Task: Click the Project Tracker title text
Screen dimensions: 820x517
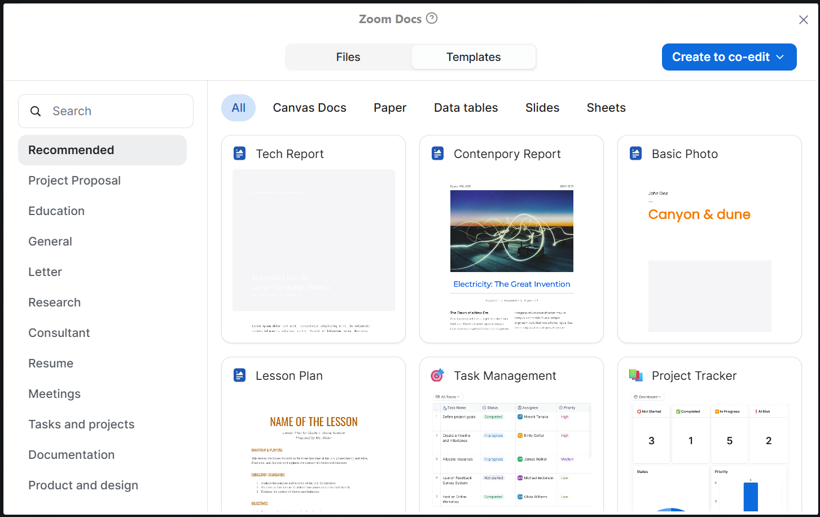Action: [694, 376]
